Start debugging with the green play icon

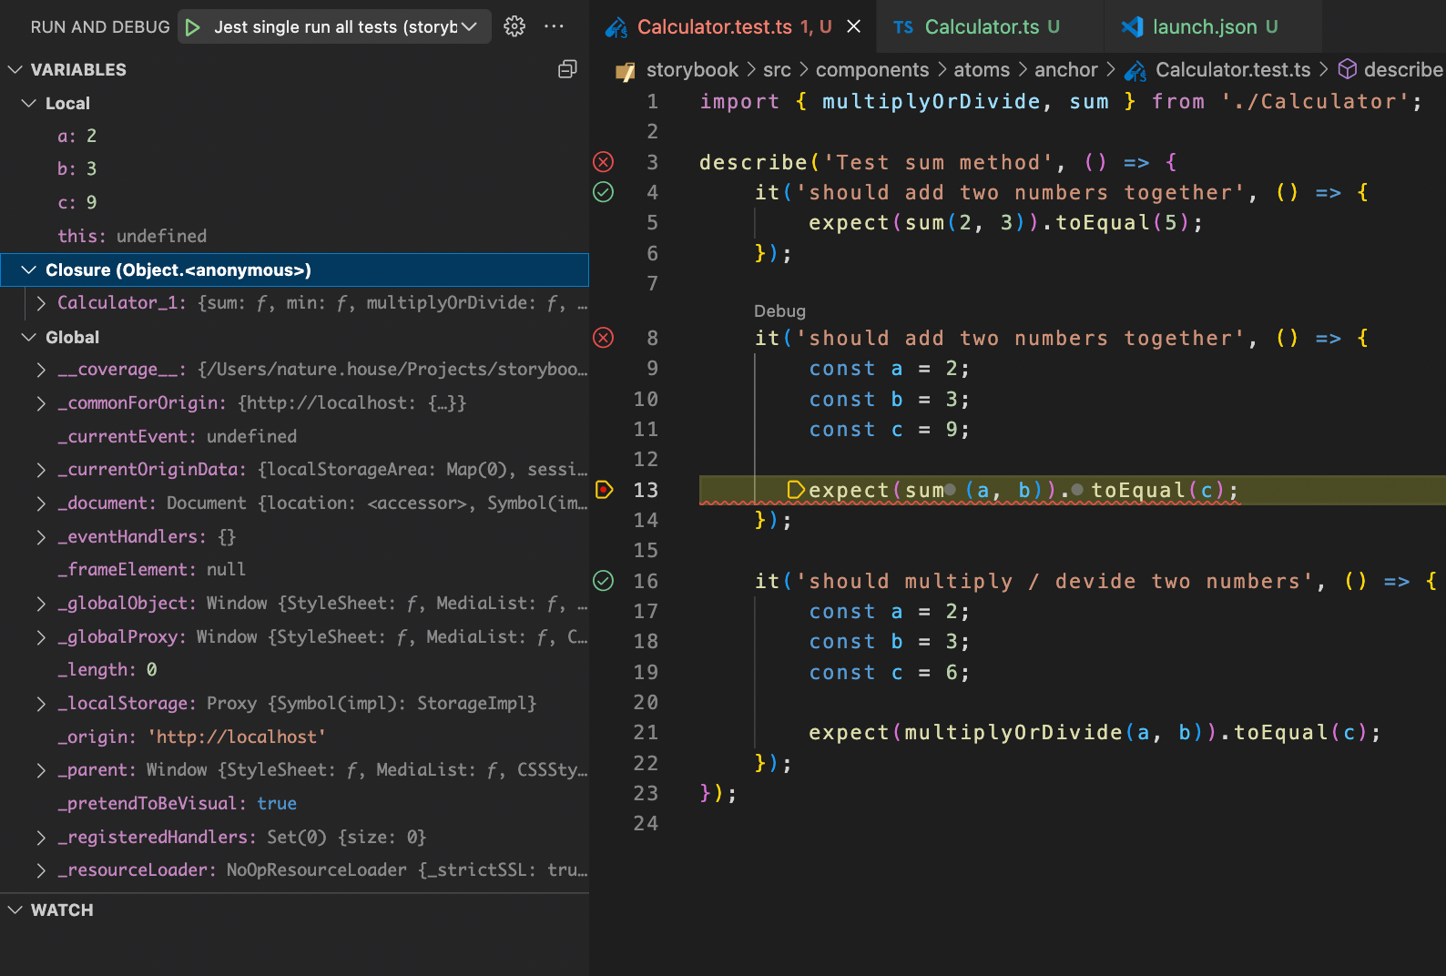tap(192, 27)
